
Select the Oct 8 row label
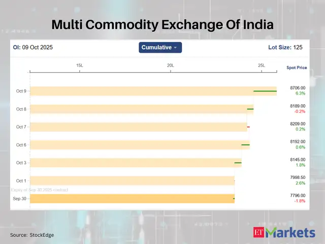(x=21, y=109)
